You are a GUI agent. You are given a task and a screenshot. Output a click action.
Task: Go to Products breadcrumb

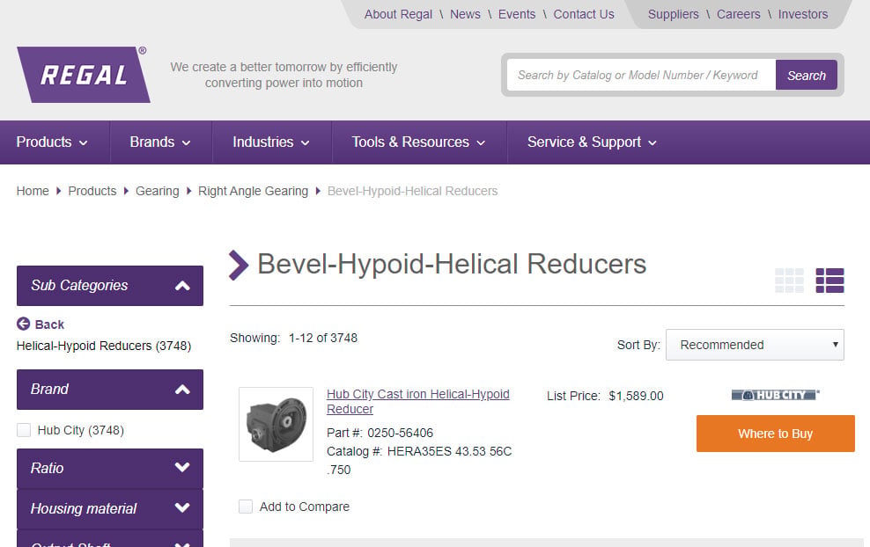point(92,191)
